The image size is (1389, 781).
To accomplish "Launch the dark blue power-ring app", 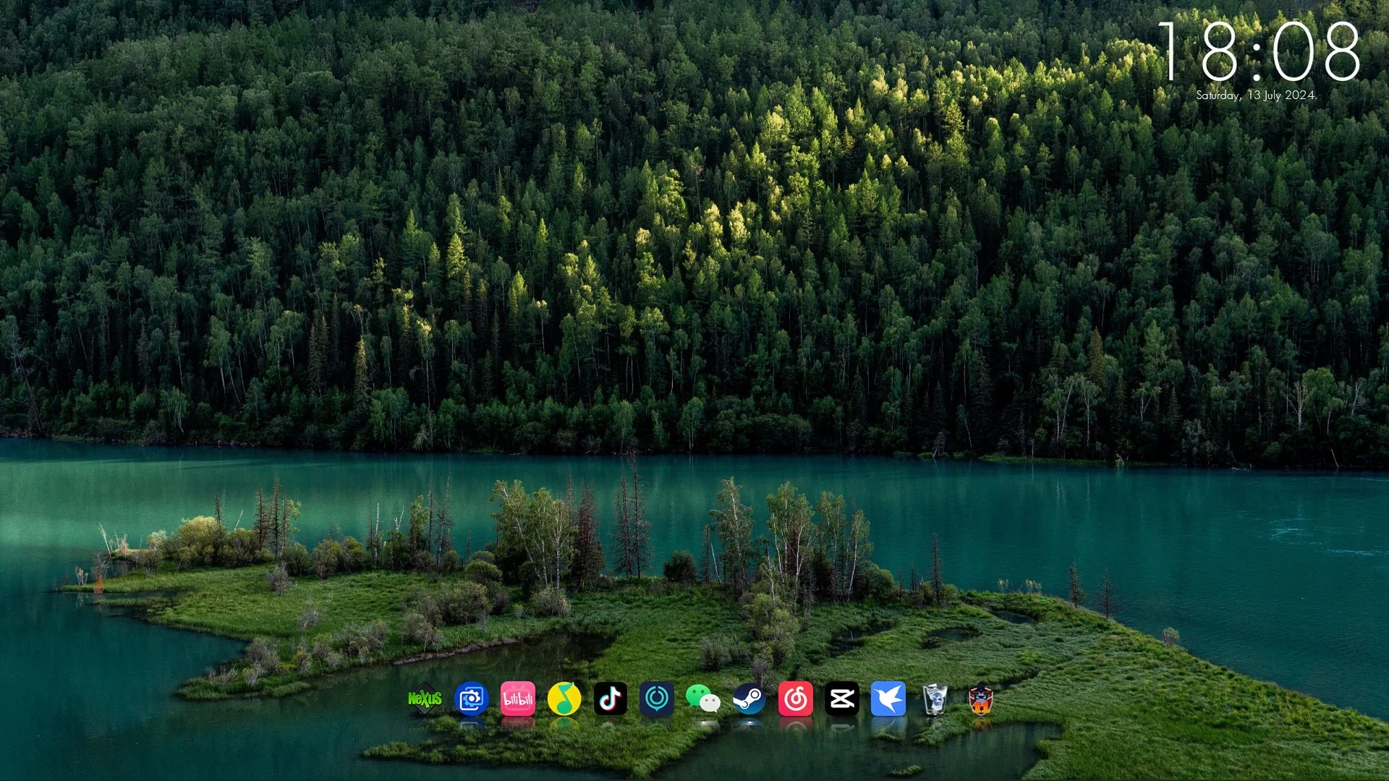I will 657,699.
